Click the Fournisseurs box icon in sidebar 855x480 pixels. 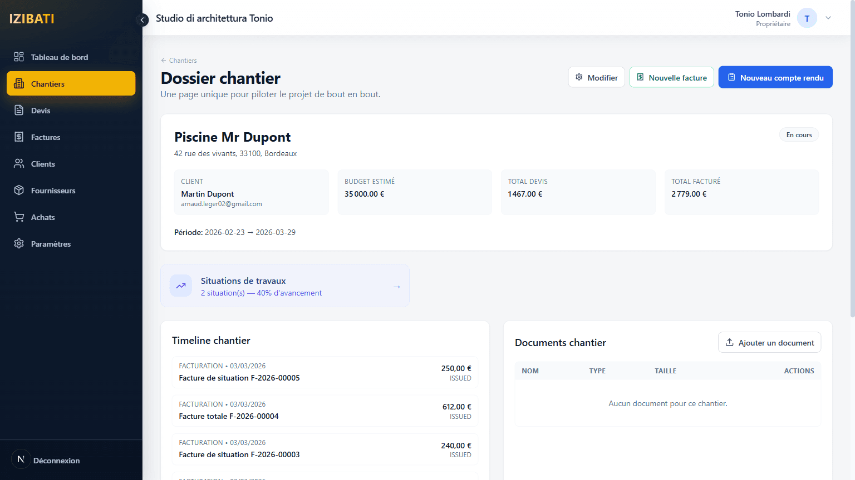19,190
